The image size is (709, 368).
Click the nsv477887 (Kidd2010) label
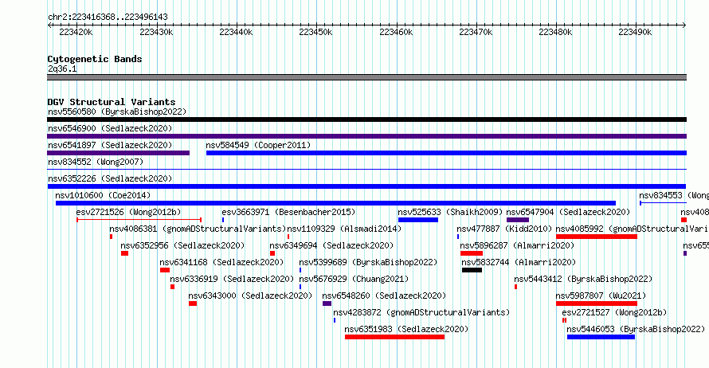[504, 229]
